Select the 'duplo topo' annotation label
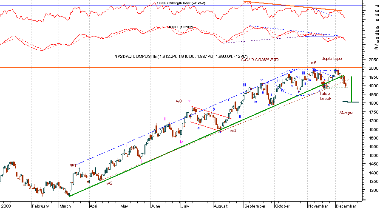Image resolution: width=380 pixels, height=208 pixels. tap(332, 59)
